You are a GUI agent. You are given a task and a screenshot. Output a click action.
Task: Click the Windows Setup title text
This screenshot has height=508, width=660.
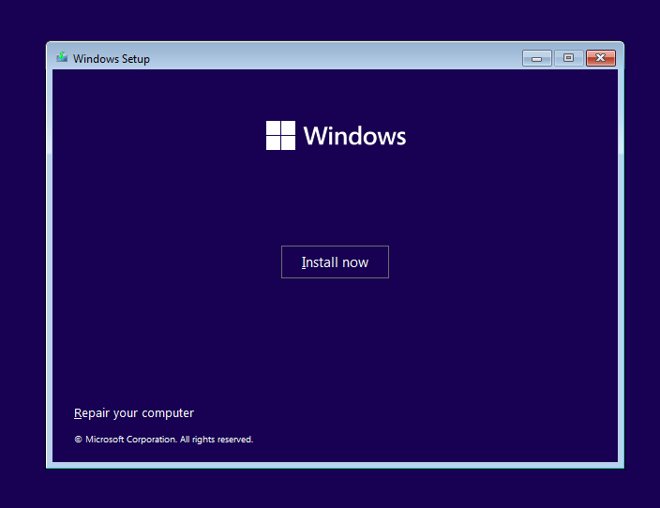[112, 59]
